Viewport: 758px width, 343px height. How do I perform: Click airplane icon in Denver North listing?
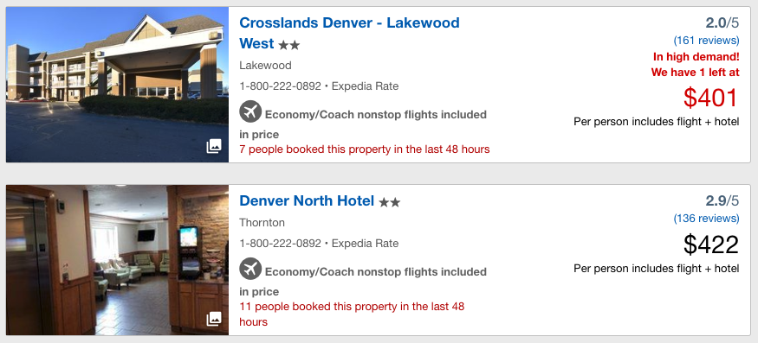click(250, 269)
